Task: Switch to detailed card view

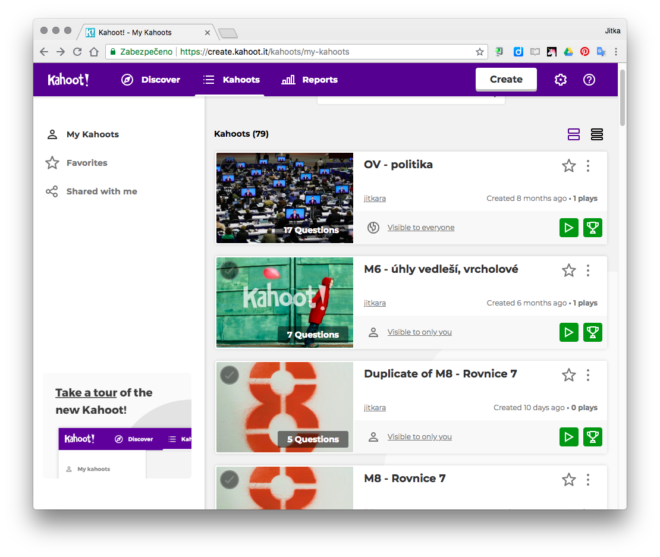Action: 574,134
